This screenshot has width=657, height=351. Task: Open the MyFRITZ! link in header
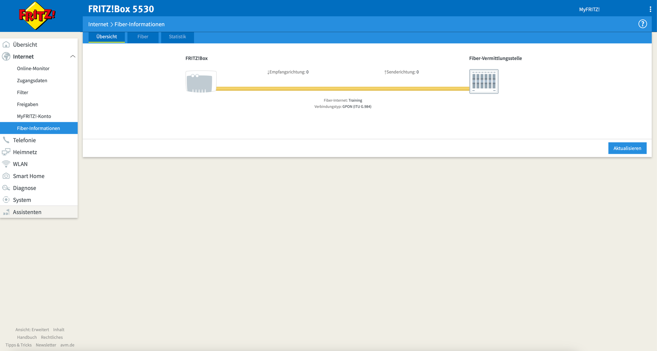(589, 10)
